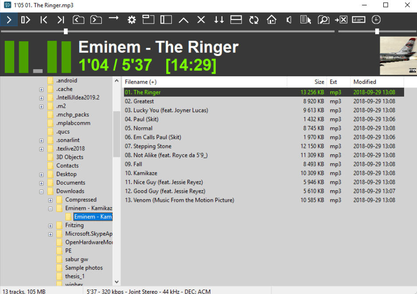Viewport: 417px width, 294px height.
Task: Click the text field display icon
Action: coord(358,20)
